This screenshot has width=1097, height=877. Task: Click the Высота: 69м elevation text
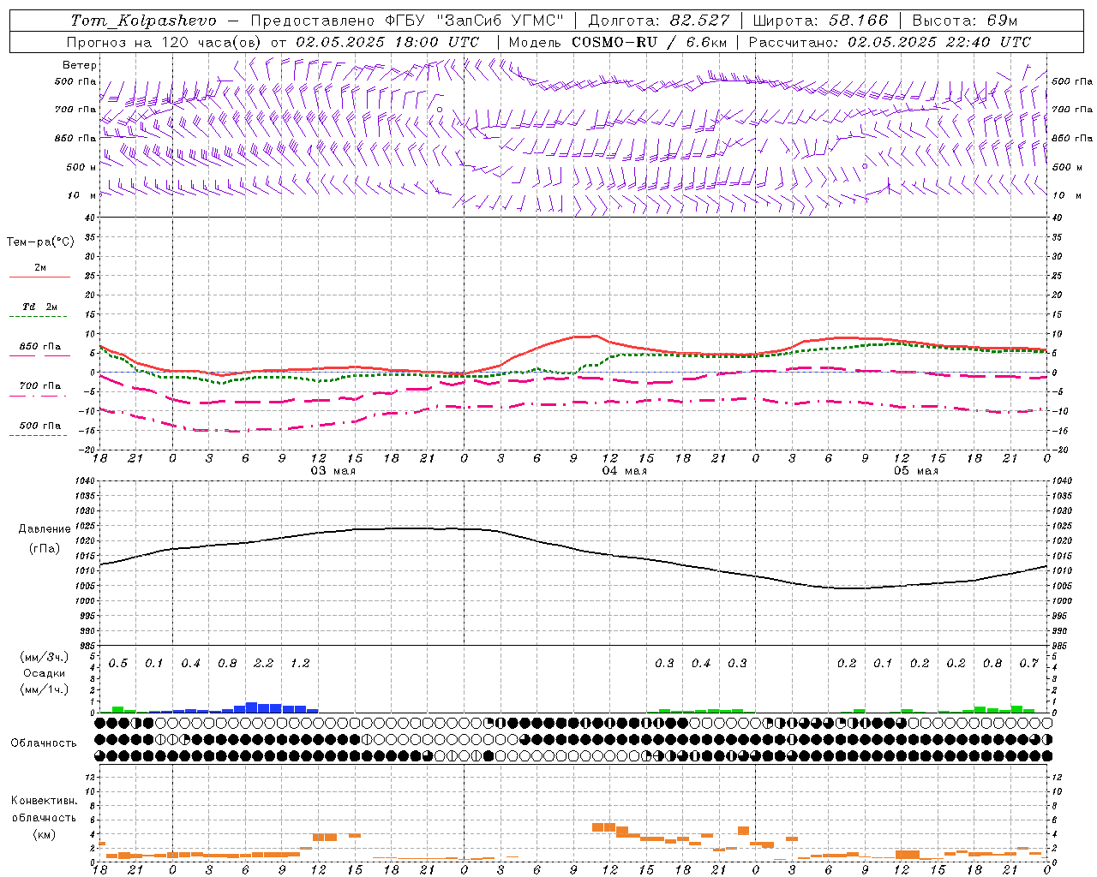[965, 21]
